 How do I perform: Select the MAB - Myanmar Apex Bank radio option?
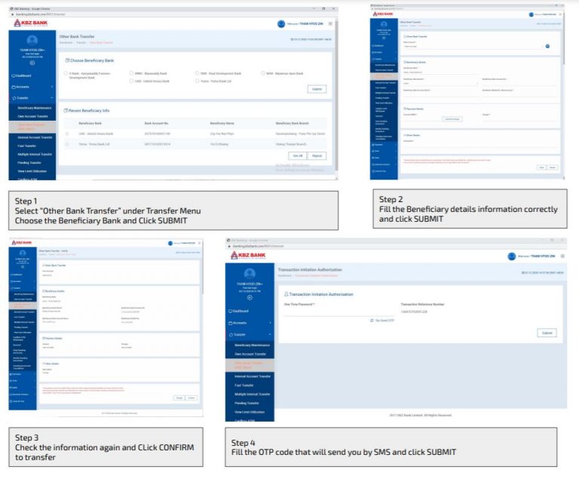point(260,73)
